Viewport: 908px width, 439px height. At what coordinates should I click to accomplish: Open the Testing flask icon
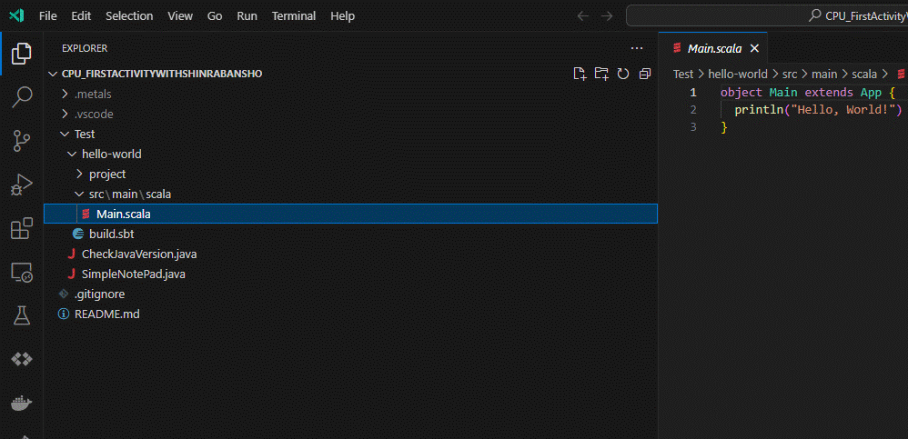(x=22, y=315)
